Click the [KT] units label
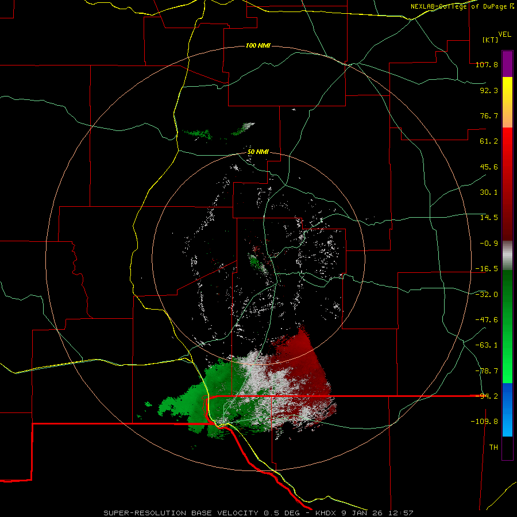Viewport: 517px width, 517px height. 490,40
